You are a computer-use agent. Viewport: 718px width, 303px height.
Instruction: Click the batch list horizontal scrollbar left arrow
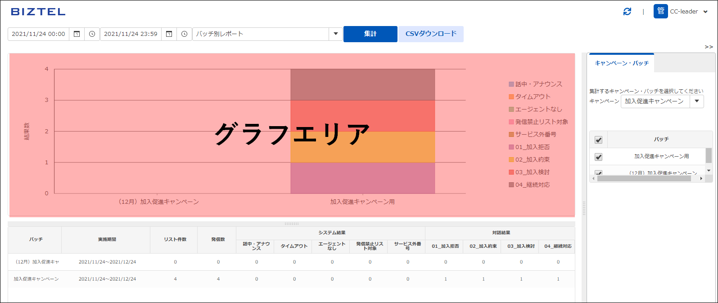[593, 179]
